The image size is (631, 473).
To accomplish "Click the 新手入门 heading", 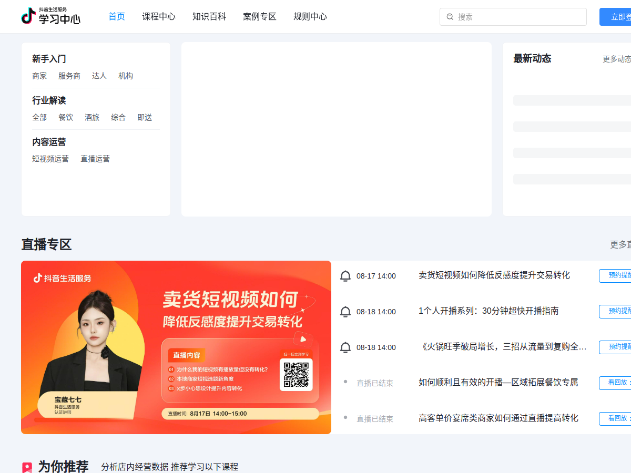I will (x=49, y=59).
